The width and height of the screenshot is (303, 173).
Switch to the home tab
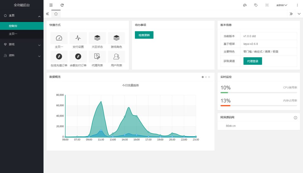pyautogui.click(x=56, y=14)
